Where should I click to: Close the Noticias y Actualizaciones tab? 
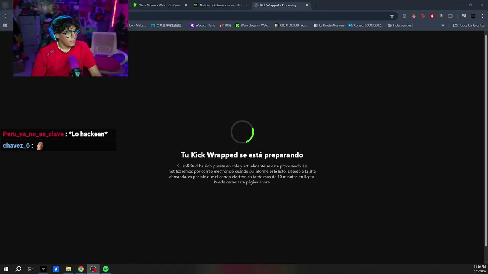246,5
